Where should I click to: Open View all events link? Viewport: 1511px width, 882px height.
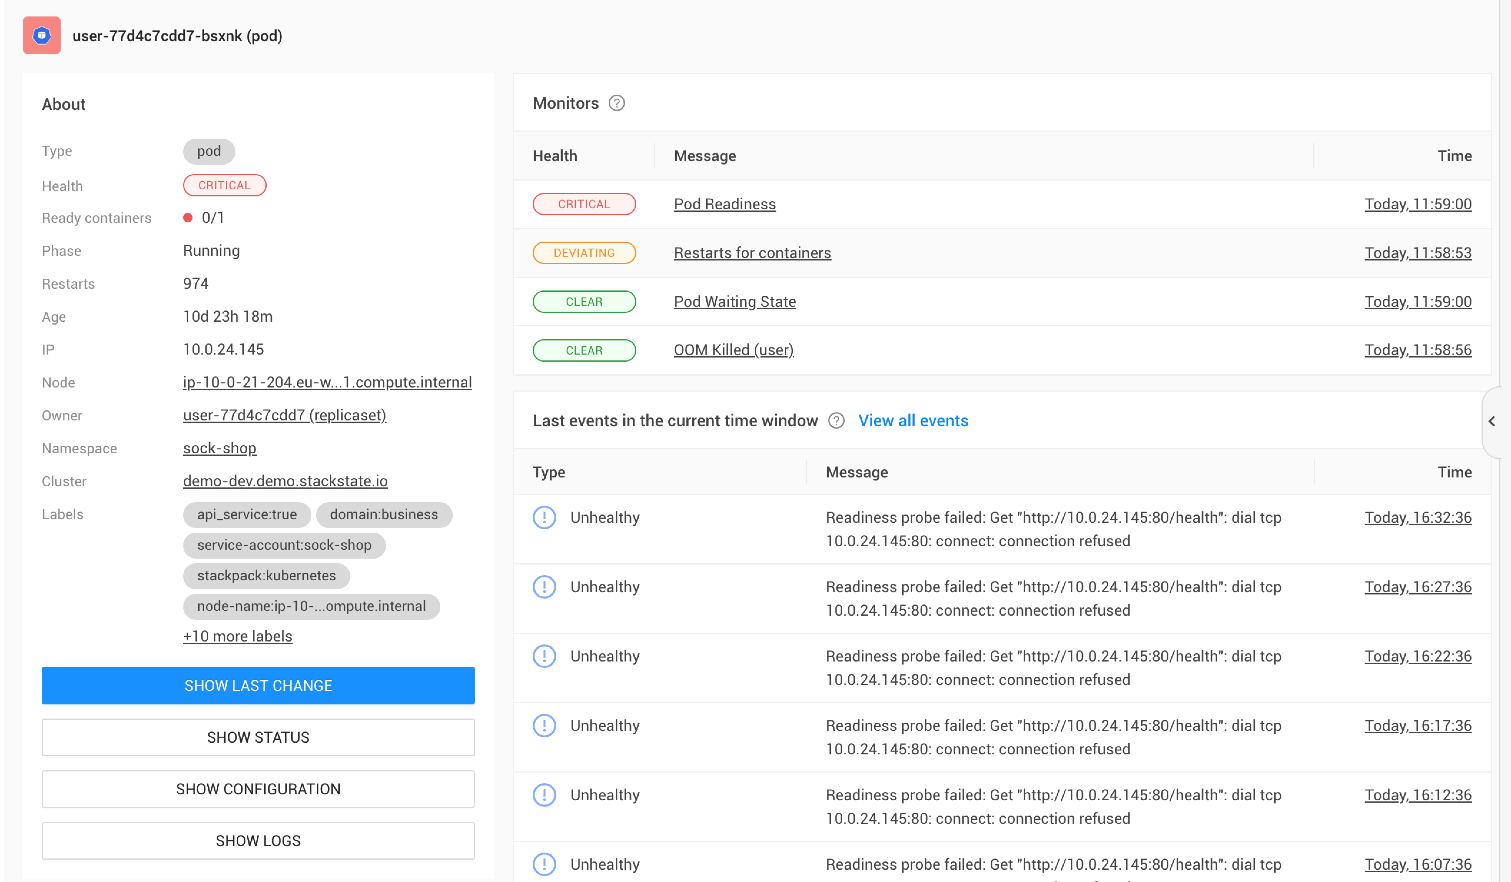tap(913, 421)
